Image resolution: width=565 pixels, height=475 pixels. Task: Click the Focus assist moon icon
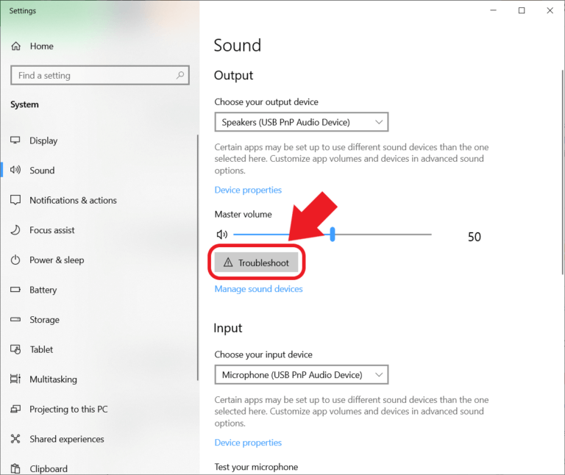(15, 230)
